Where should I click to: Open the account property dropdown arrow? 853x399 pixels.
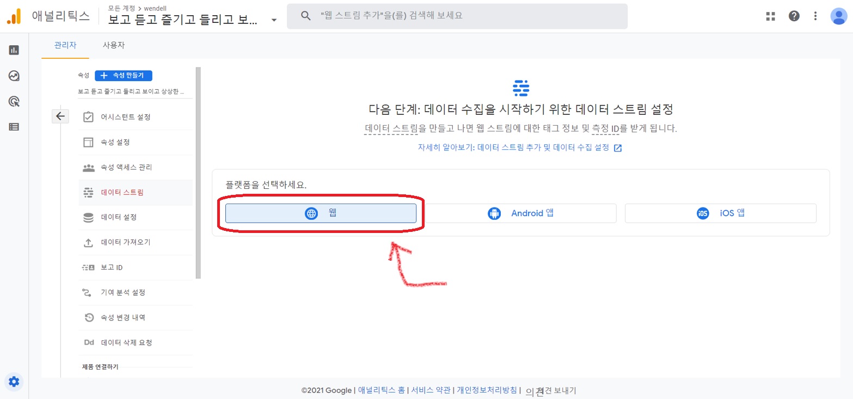point(274,20)
